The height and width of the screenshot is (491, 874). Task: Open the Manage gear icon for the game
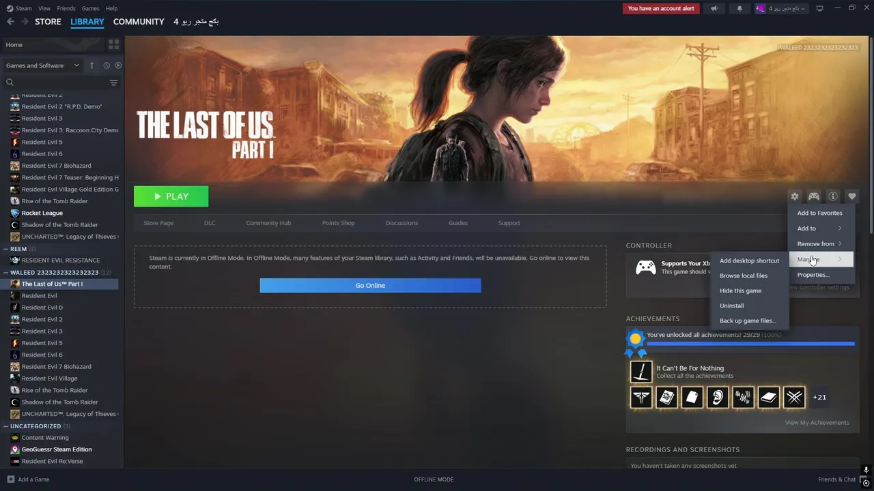tap(794, 196)
